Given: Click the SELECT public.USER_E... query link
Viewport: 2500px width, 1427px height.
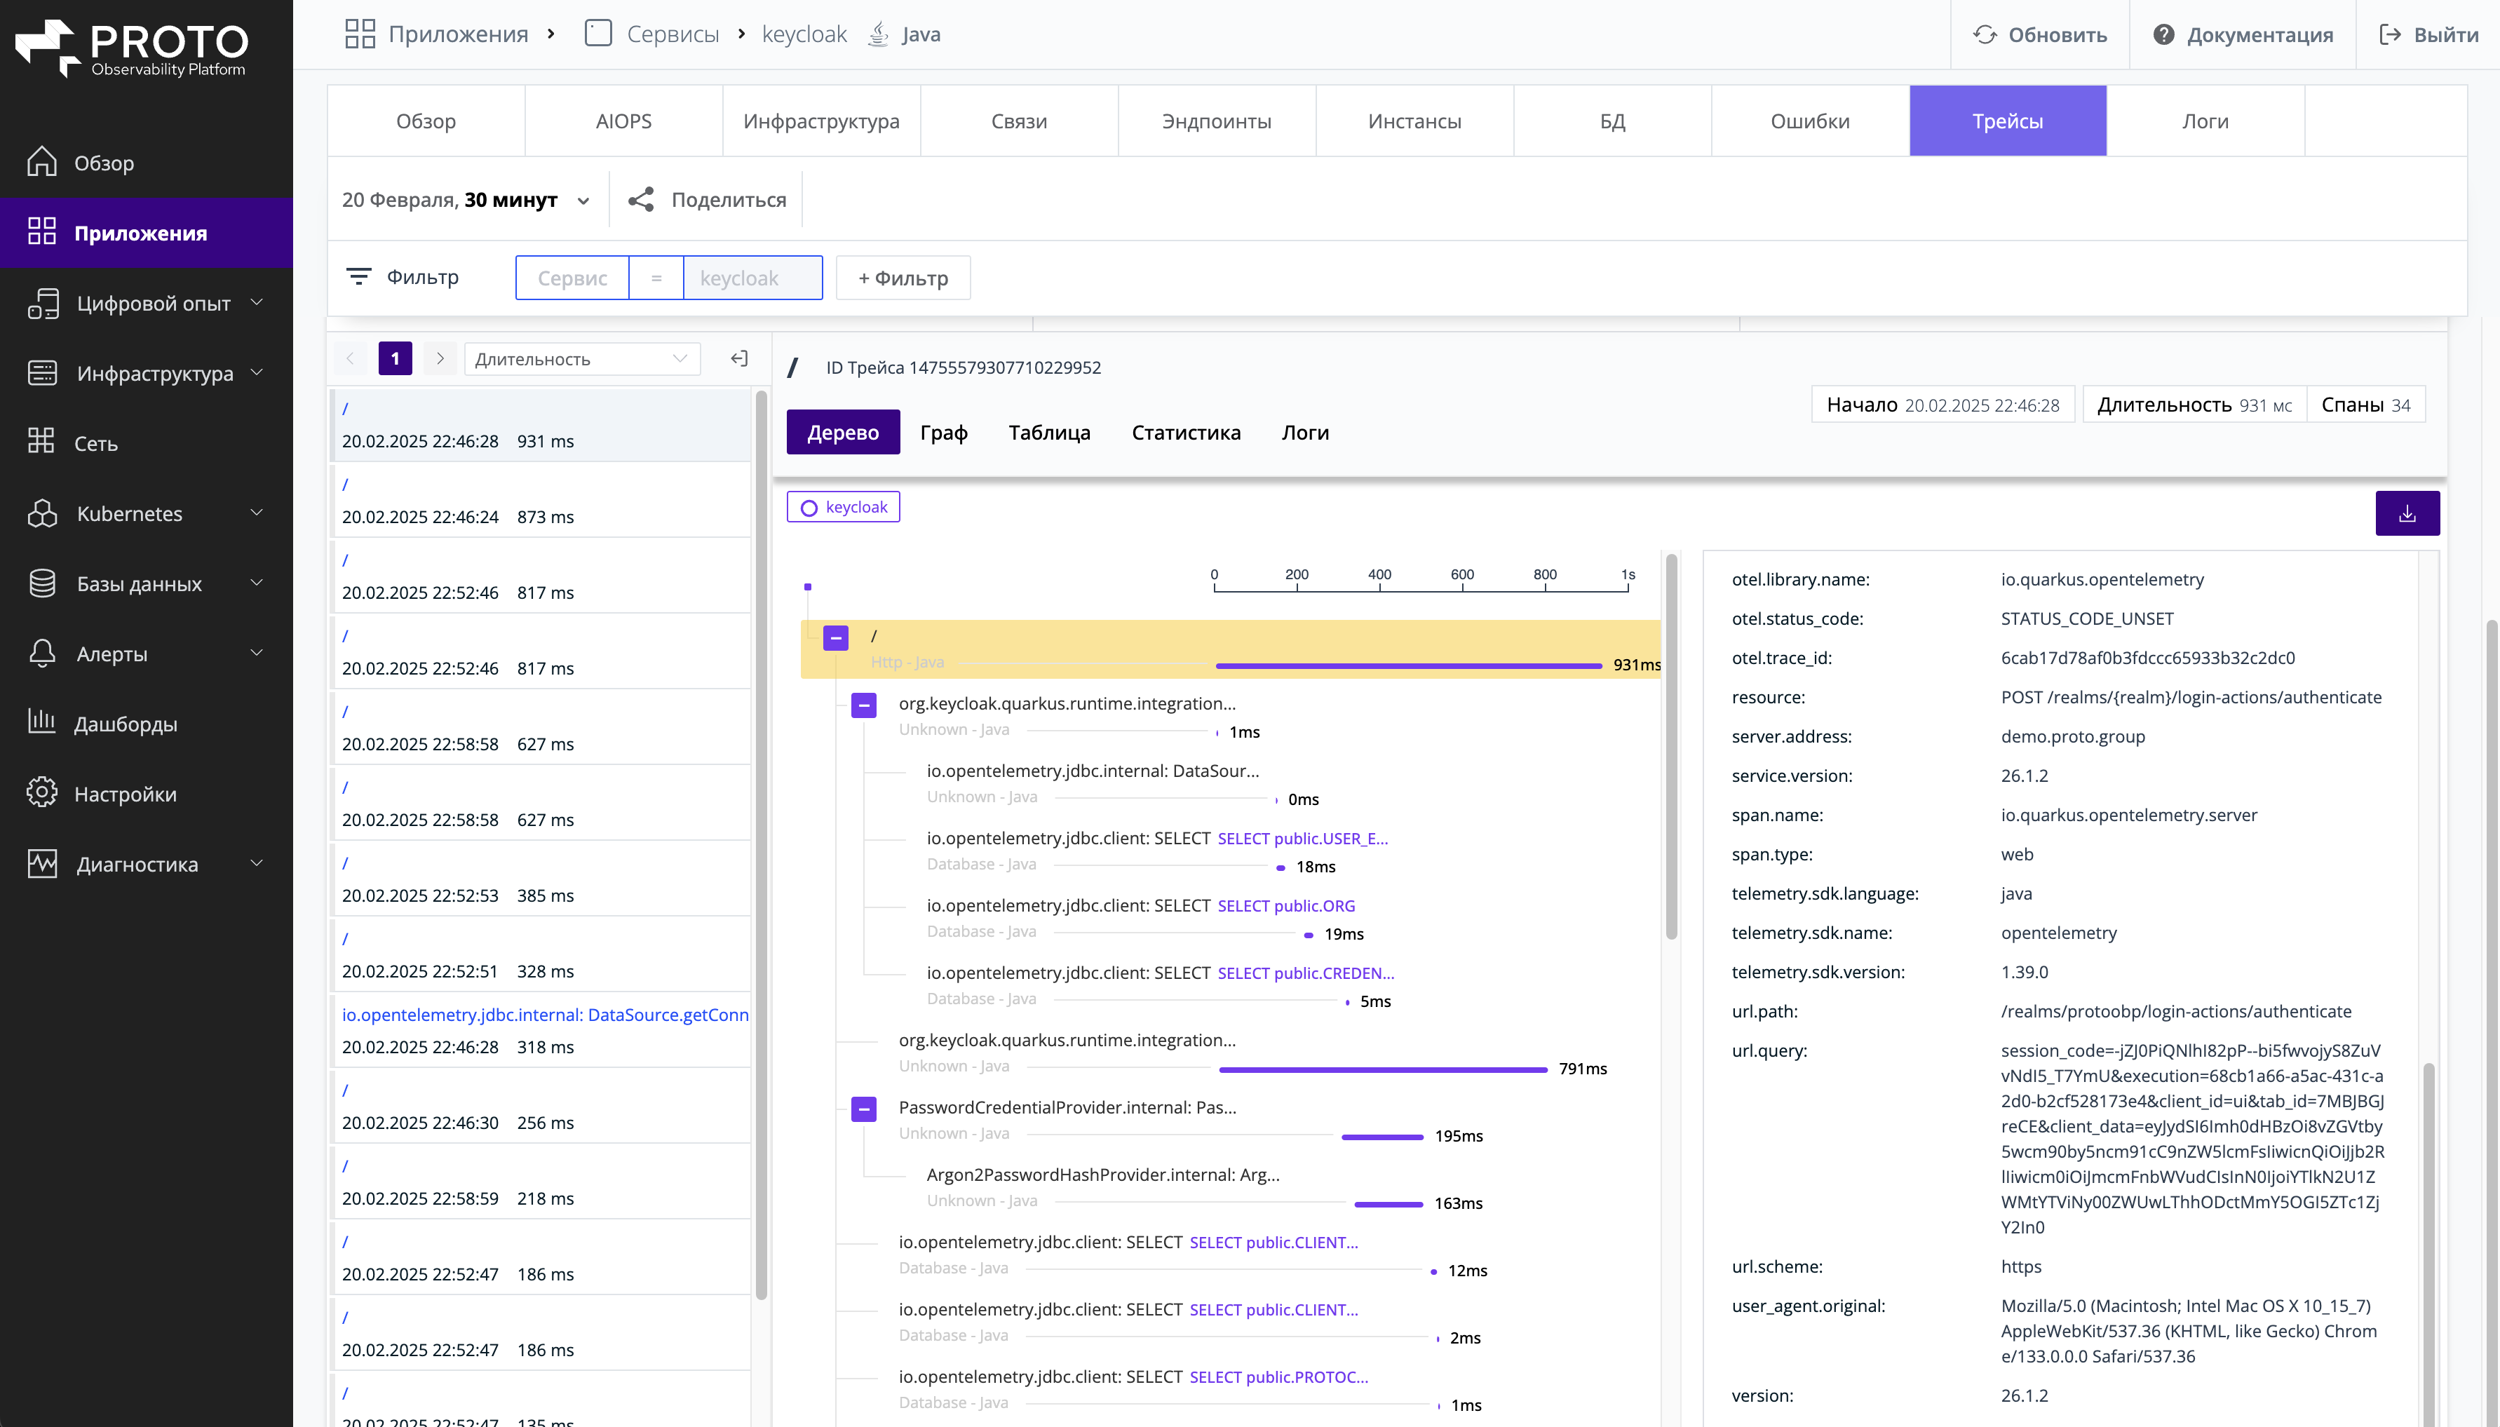Looking at the screenshot, I should tap(1302, 838).
